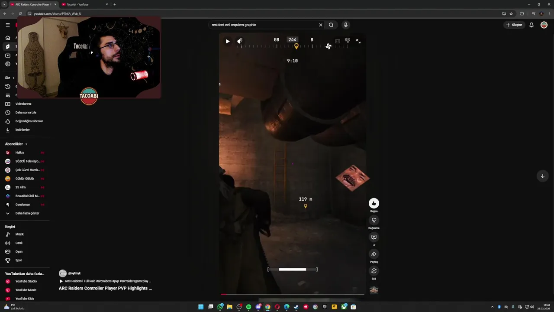
Task: Open YouTube Studio link
Action: click(x=25, y=281)
